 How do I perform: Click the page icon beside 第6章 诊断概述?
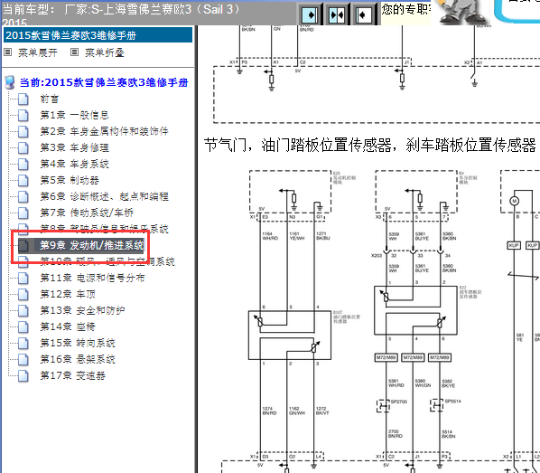23,196
